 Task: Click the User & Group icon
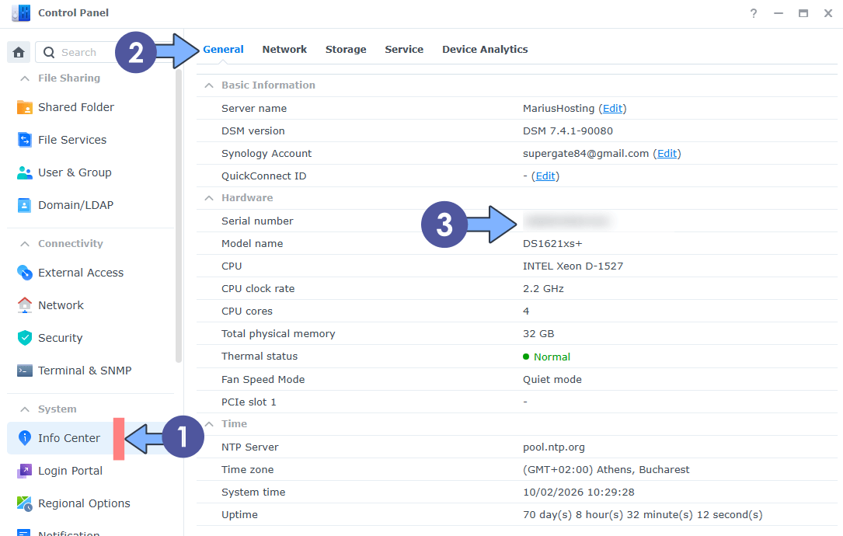pyautogui.click(x=24, y=172)
